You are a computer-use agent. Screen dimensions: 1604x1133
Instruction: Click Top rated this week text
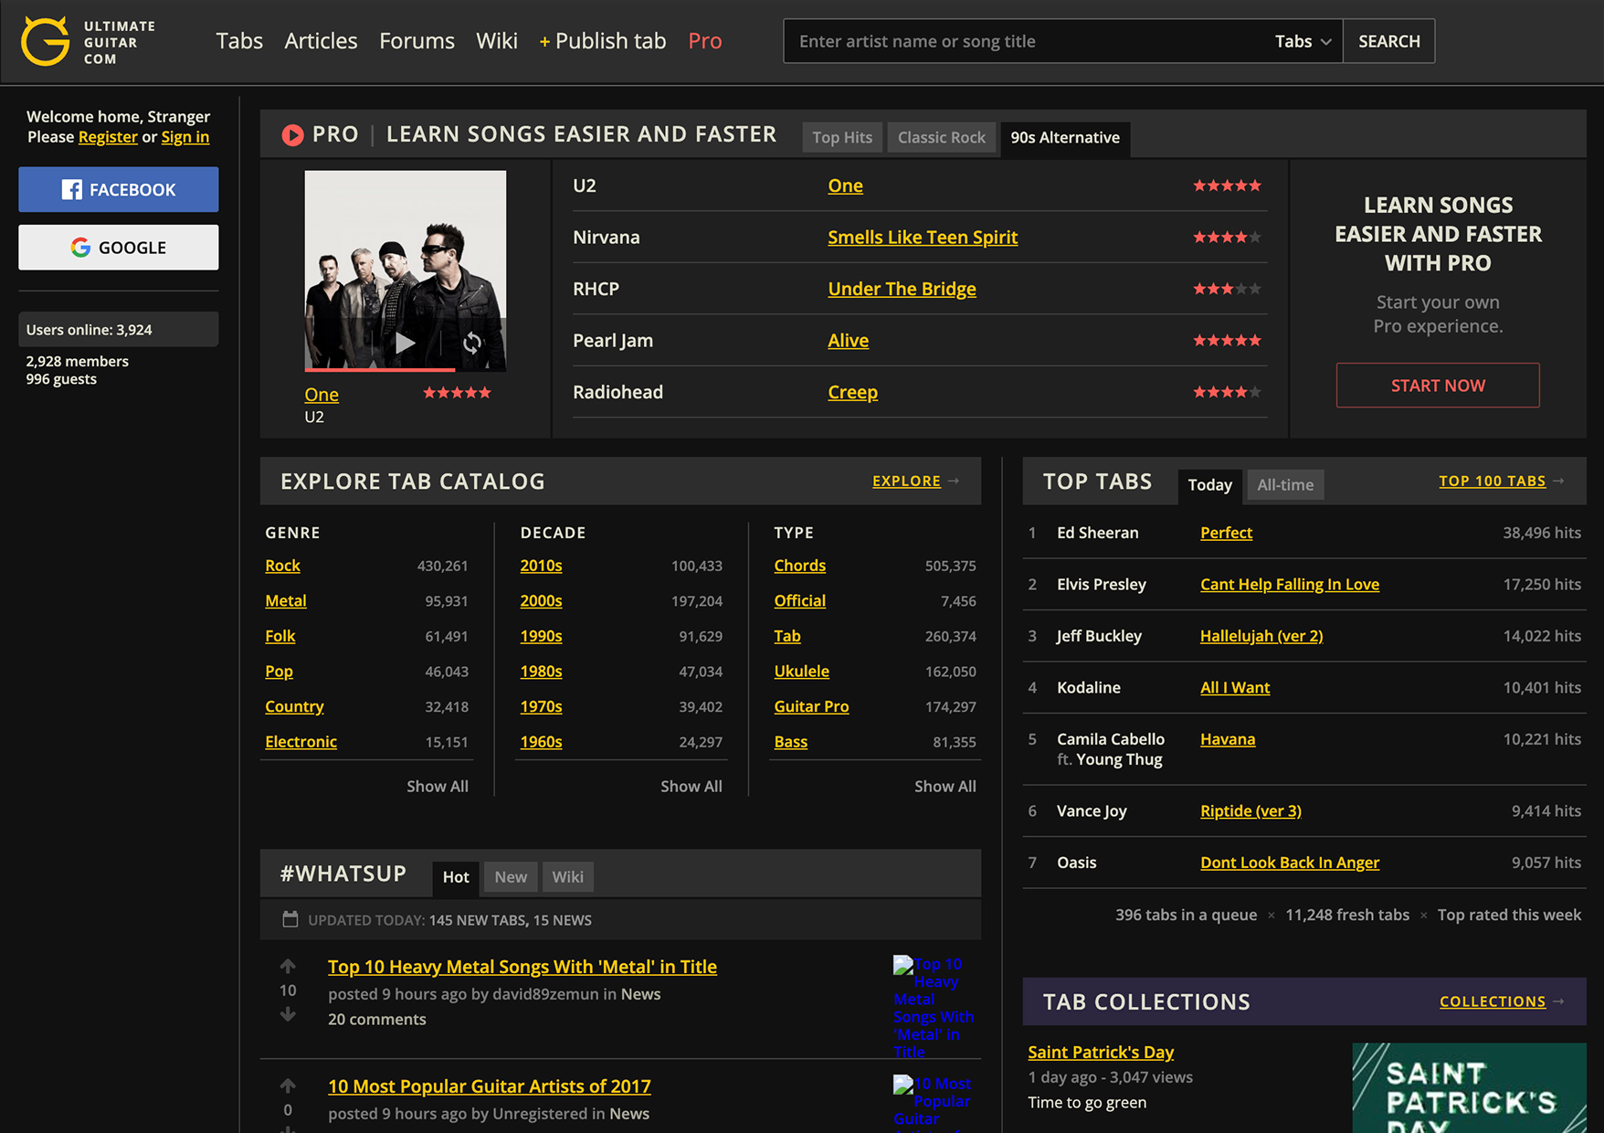point(1509,915)
